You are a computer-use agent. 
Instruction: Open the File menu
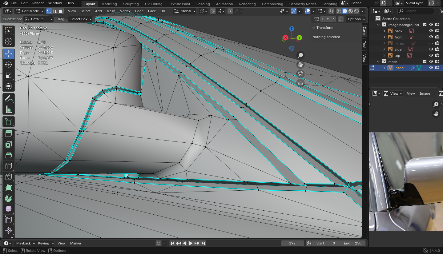[x=14, y=3]
